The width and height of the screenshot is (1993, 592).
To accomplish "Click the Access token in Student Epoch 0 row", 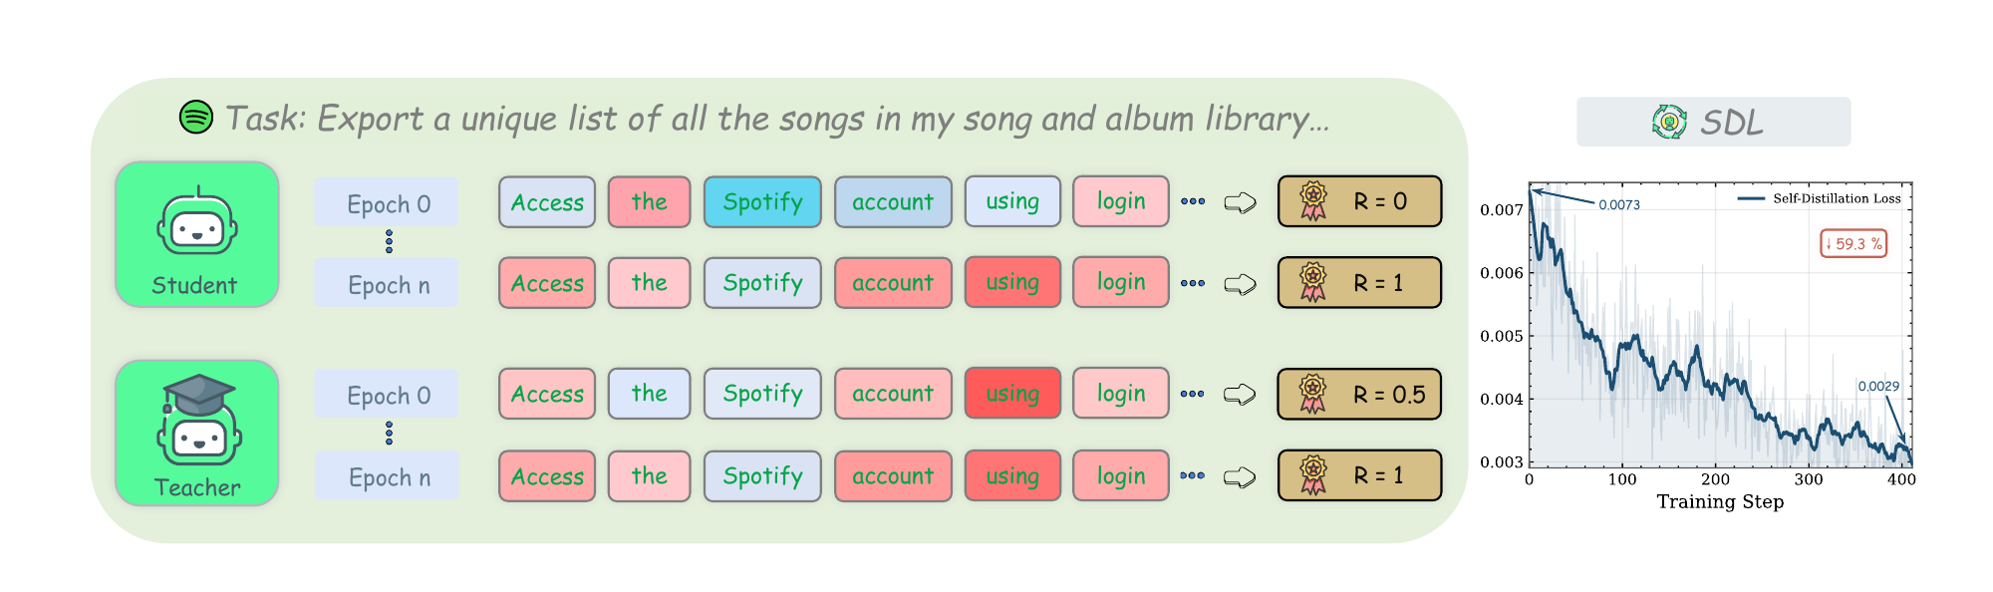I will point(547,202).
